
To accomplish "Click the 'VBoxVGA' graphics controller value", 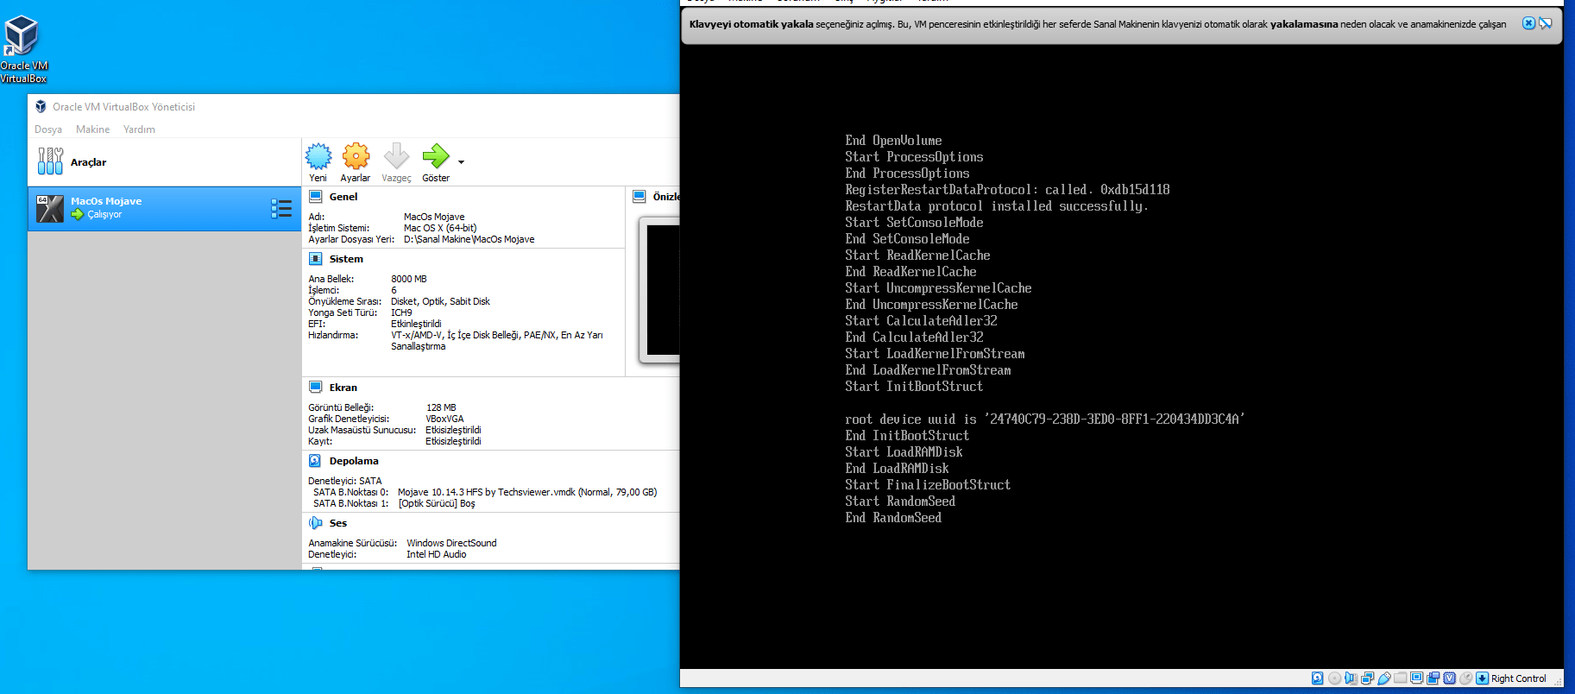I will pos(444,419).
